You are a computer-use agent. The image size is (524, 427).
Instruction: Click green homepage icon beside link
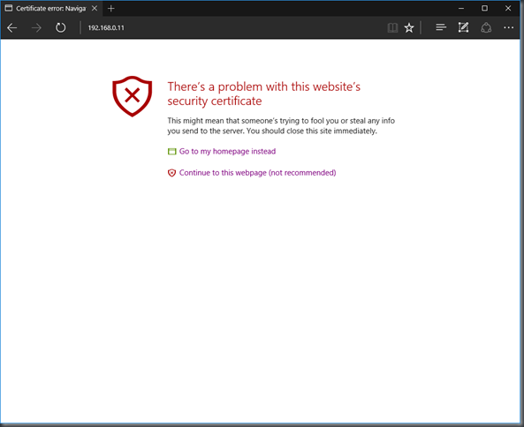tap(171, 152)
